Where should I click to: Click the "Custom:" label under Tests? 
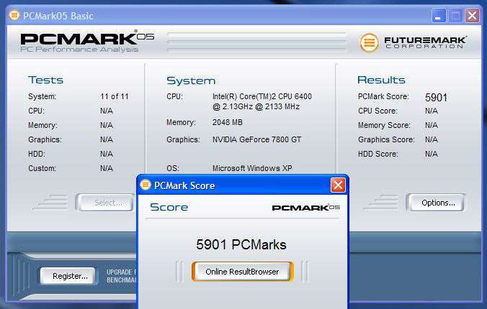coord(43,168)
